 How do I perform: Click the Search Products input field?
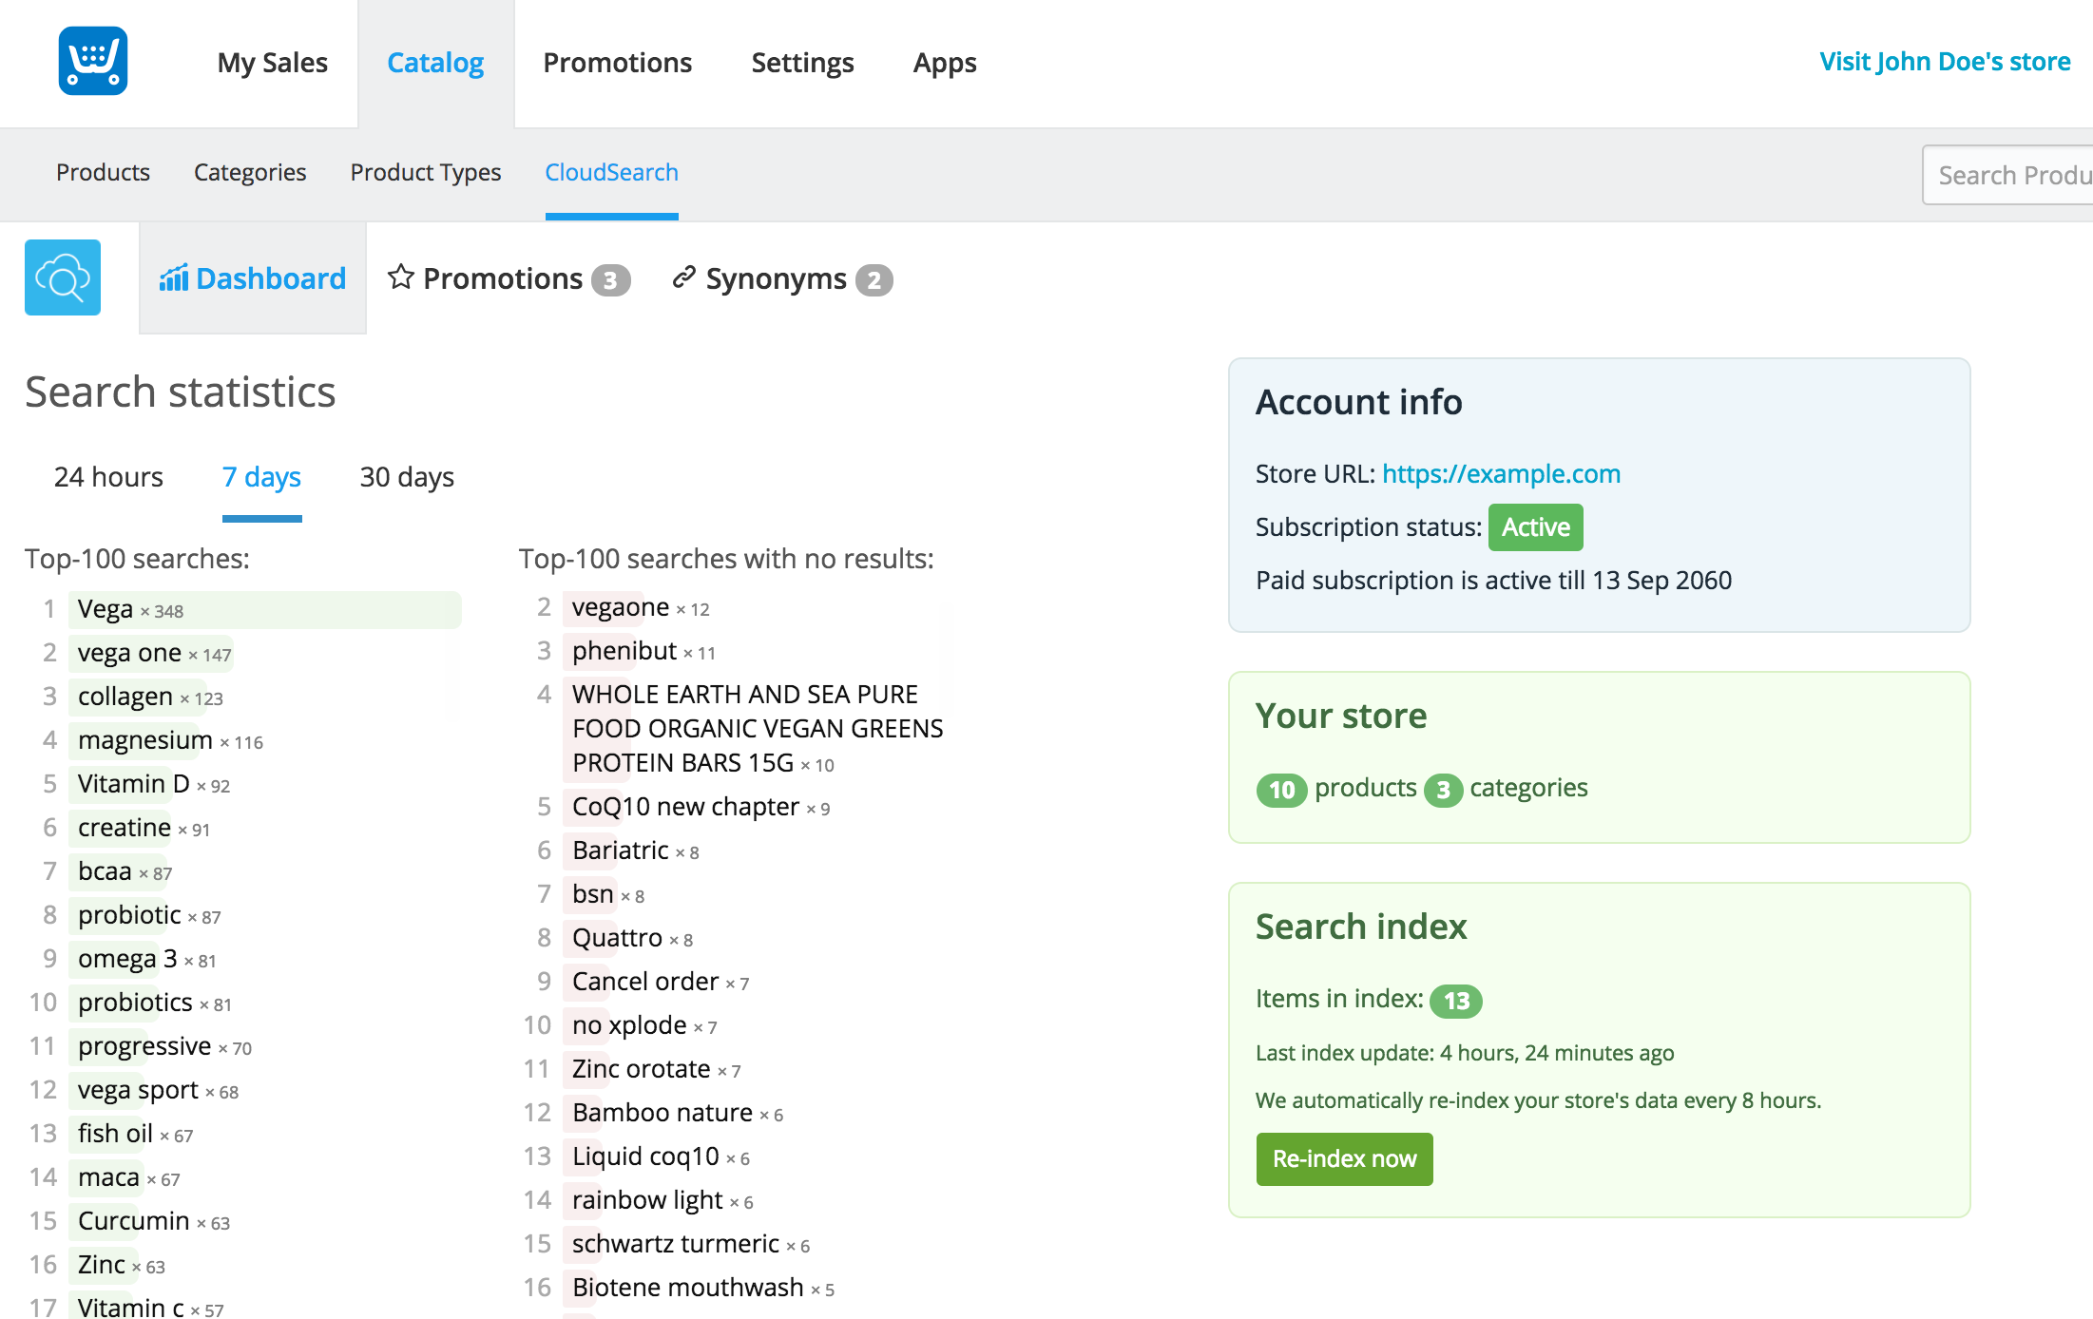[x=2007, y=175]
